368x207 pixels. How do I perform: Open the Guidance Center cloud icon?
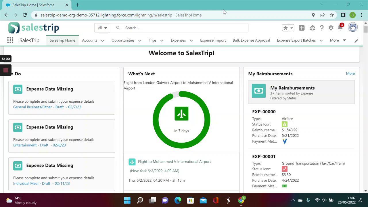(313, 28)
